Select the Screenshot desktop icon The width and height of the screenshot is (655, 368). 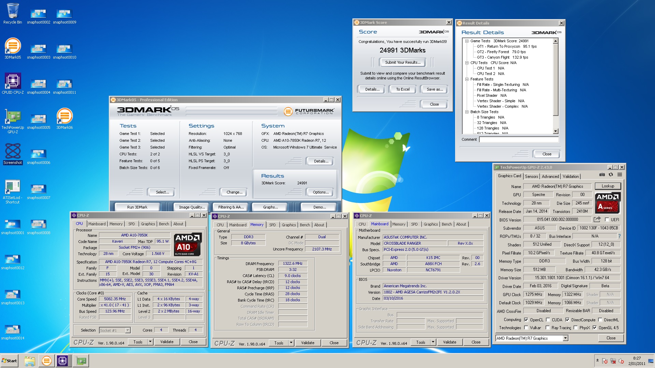tap(13, 154)
